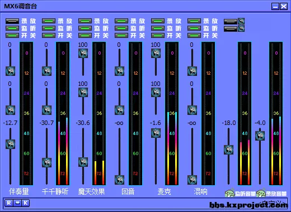The width and height of the screenshot is (291, 212).
Task: Open the dropdown button between R and K
Action: click(17, 203)
